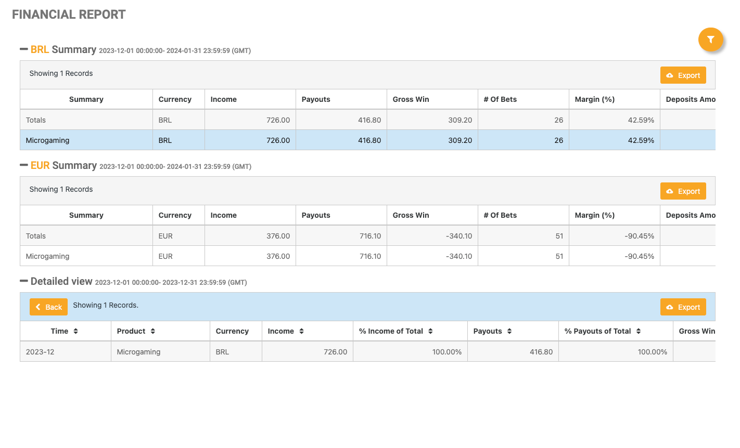The height and width of the screenshot is (448, 740).
Task: Export the BRL Summary table
Action: point(683,75)
